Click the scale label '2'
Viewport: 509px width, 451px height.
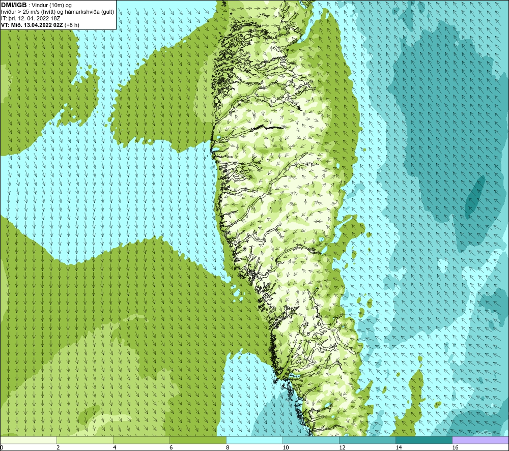[58, 447]
